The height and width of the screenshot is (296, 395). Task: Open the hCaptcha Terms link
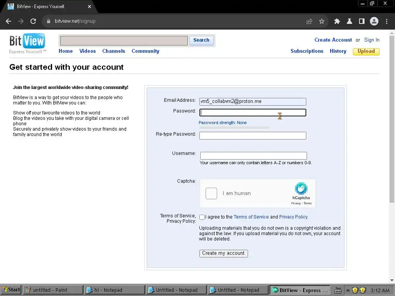[307, 203]
